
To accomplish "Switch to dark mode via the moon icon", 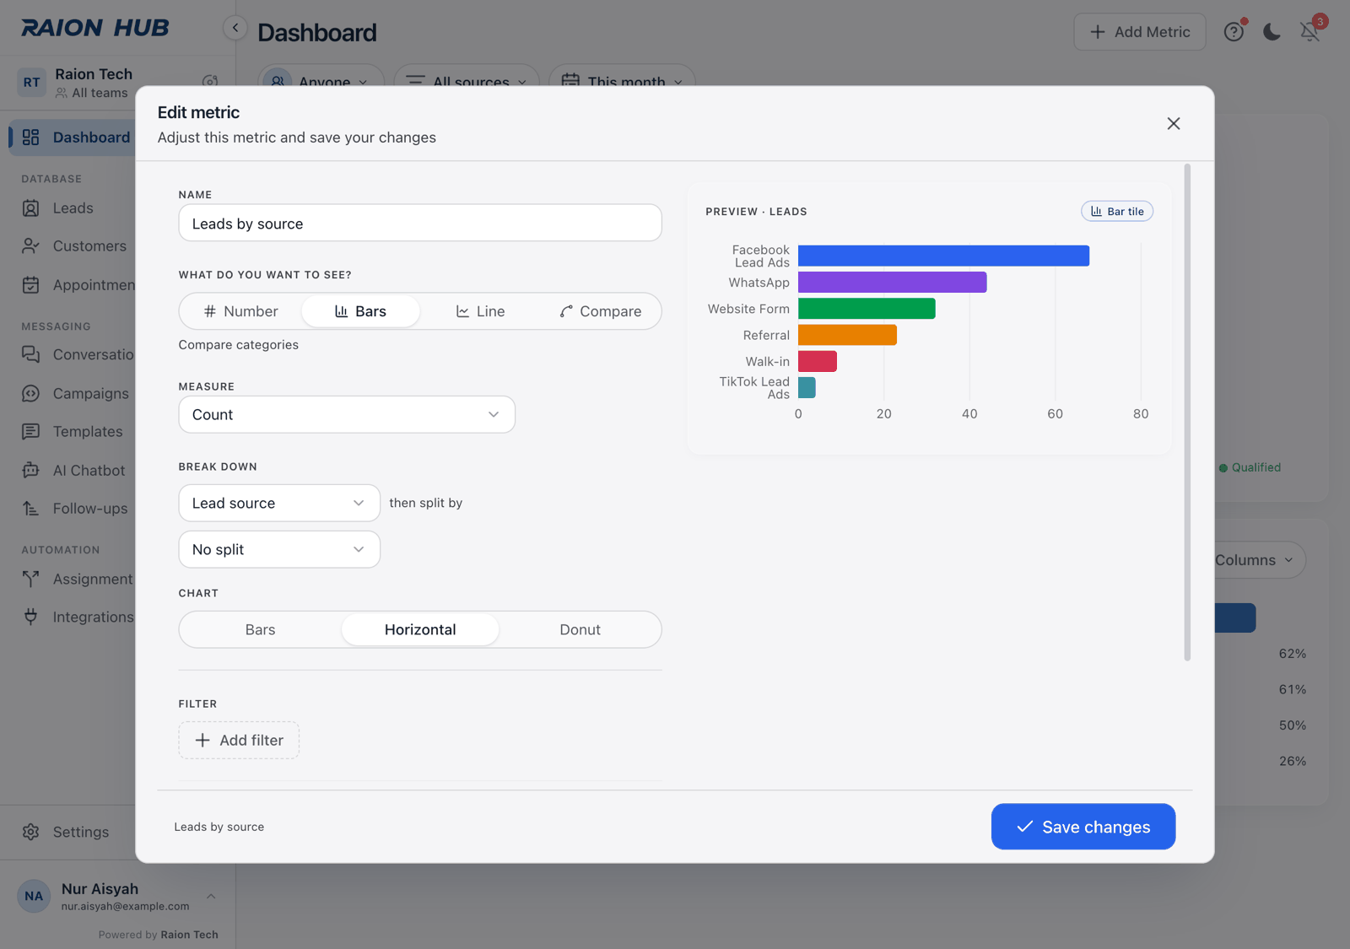I will coord(1272,32).
